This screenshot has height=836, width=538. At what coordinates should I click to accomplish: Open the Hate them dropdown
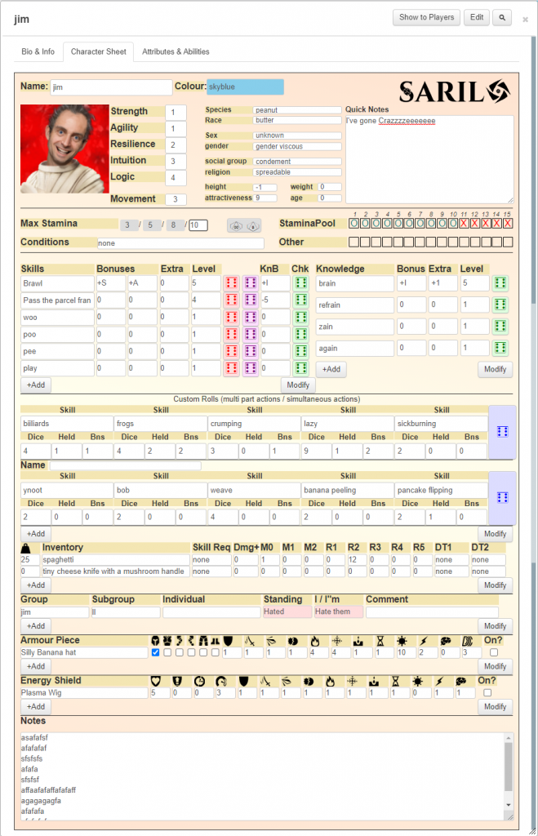[x=338, y=611]
